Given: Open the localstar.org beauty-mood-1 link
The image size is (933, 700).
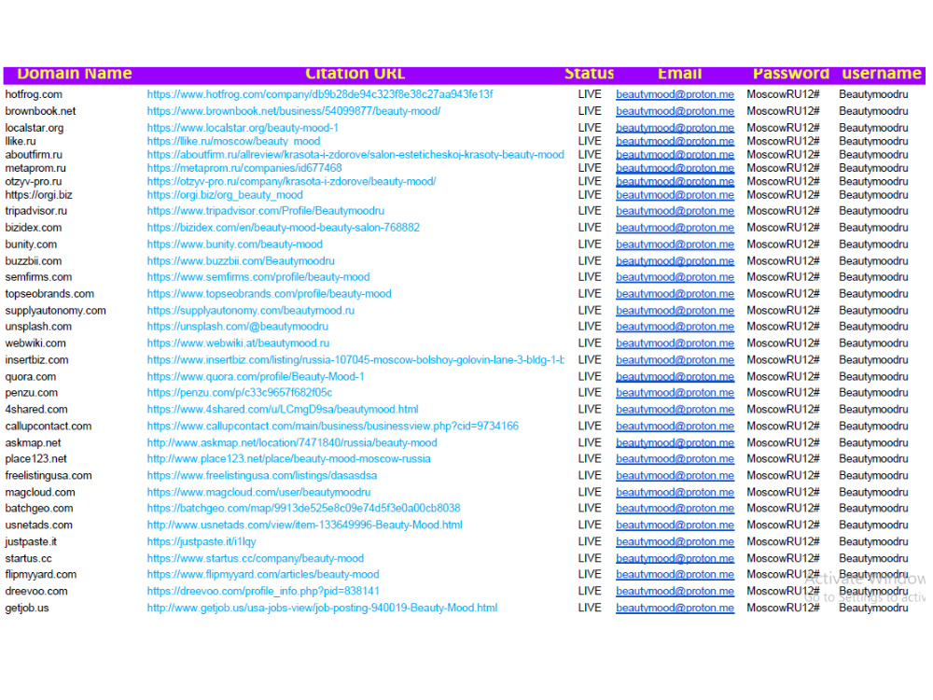Looking at the screenshot, I should 243,127.
